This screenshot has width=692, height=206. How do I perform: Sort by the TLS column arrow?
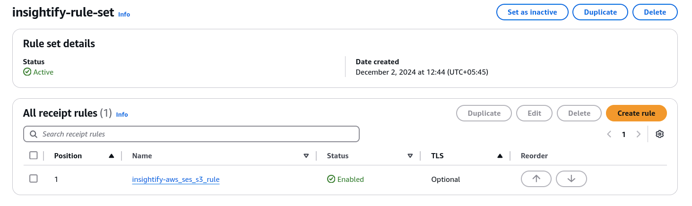500,156
